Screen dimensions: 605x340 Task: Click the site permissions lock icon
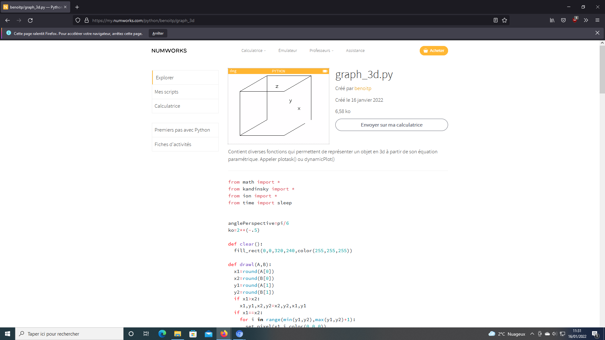coord(87,20)
